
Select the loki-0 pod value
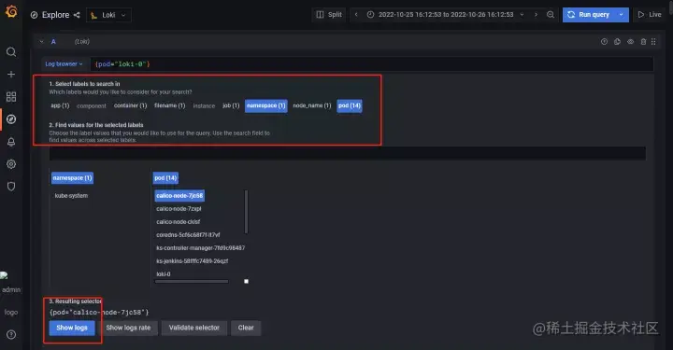point(164,274)
